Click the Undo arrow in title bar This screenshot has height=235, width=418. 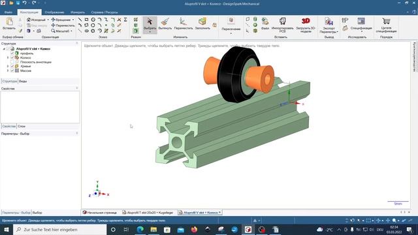[25, 3]
